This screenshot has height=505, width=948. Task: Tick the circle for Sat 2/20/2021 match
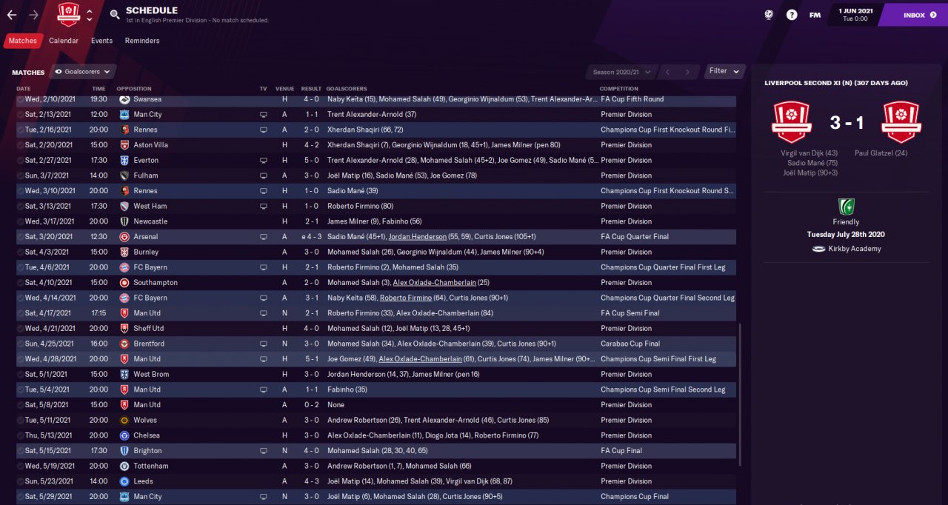(x=20, y=145)
